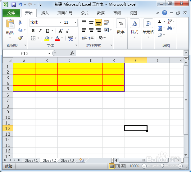Open the 单元格 cells group dropdown
Viewport: 191px width, 172px height.
[148, 28]
